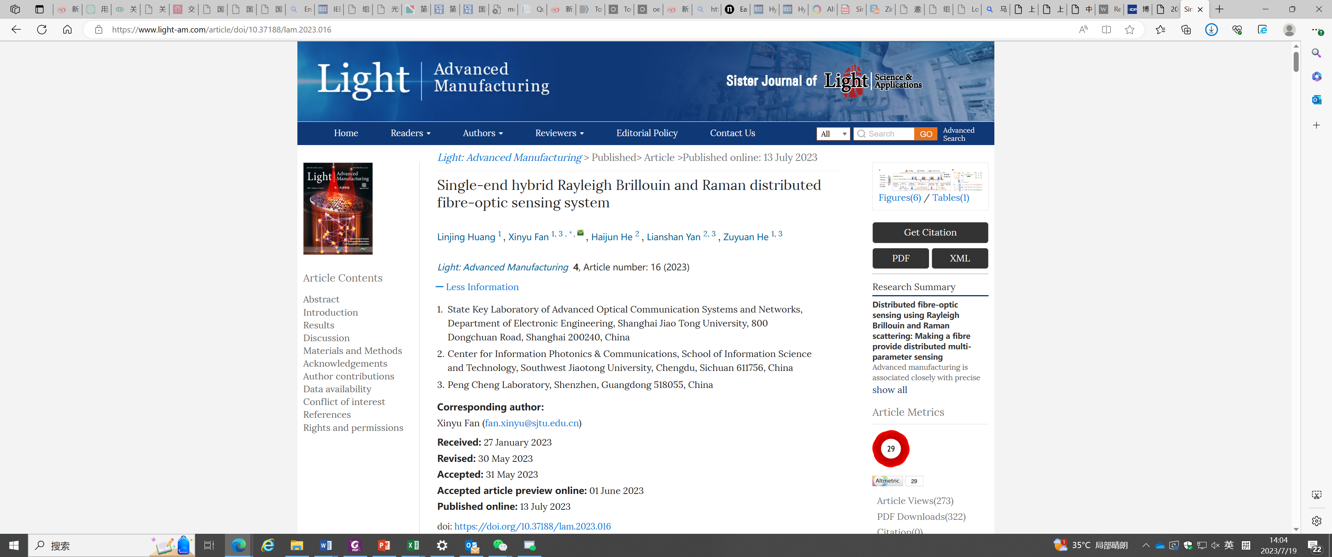
Task: View site security lock info
Action: click(98, 29)
